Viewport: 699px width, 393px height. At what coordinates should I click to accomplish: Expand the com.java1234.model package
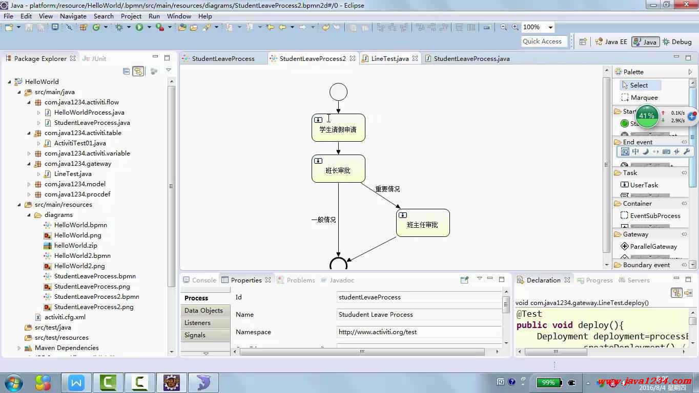[29, 184]
